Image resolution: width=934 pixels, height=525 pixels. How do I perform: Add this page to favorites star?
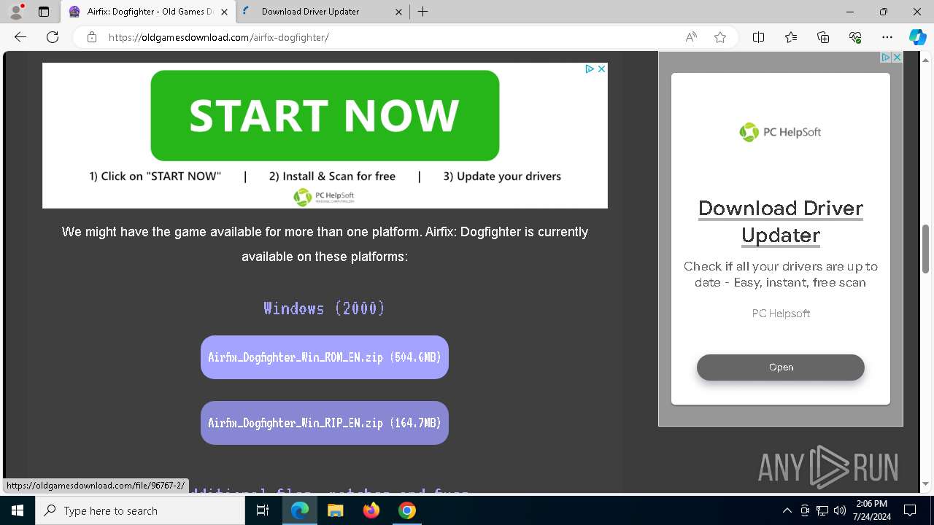pos(720,37)
